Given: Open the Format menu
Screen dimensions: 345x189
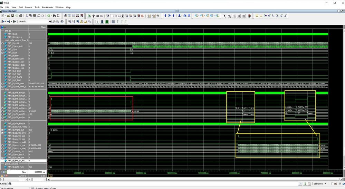Looking at the screenshot, I should pos(29,7).
